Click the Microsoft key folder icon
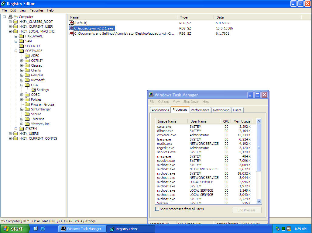This screenshot has height=233, width=312. [x=27, y=80]
